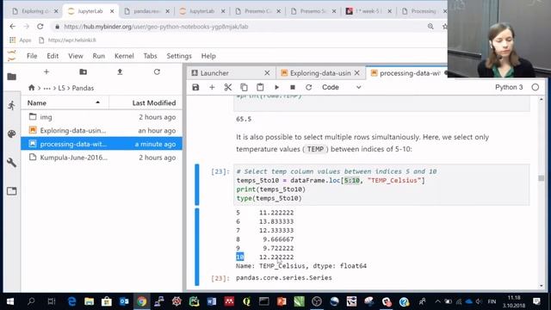551x310 pixels.
Task: Close the Exploring-data-usin notebook tab
Action: coord(357,72)
